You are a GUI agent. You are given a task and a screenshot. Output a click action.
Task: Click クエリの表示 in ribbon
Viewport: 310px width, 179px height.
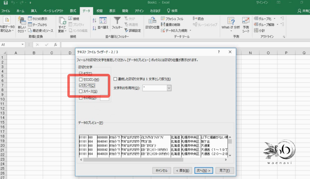(x=38, y=19)
